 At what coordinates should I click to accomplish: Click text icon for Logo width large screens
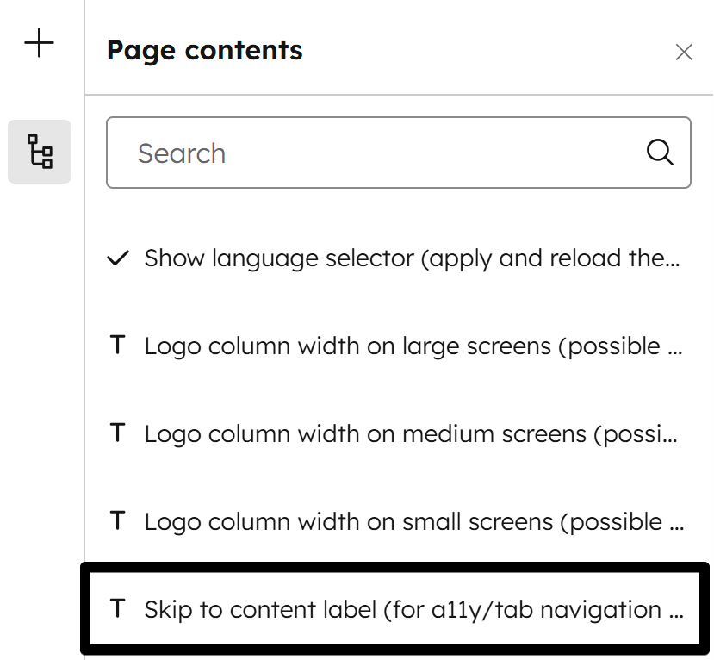pyautogui.click(x=118, y=346)
